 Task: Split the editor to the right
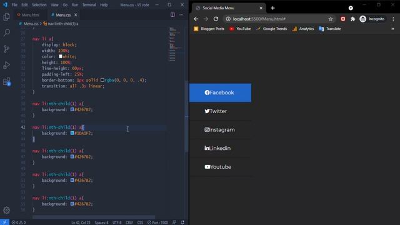coord(172,15)
